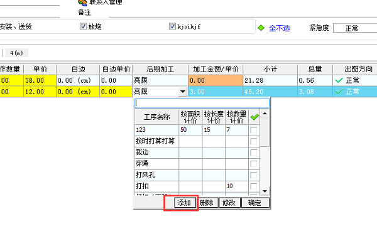Click the 添加 button

click(x=184, y=203)
